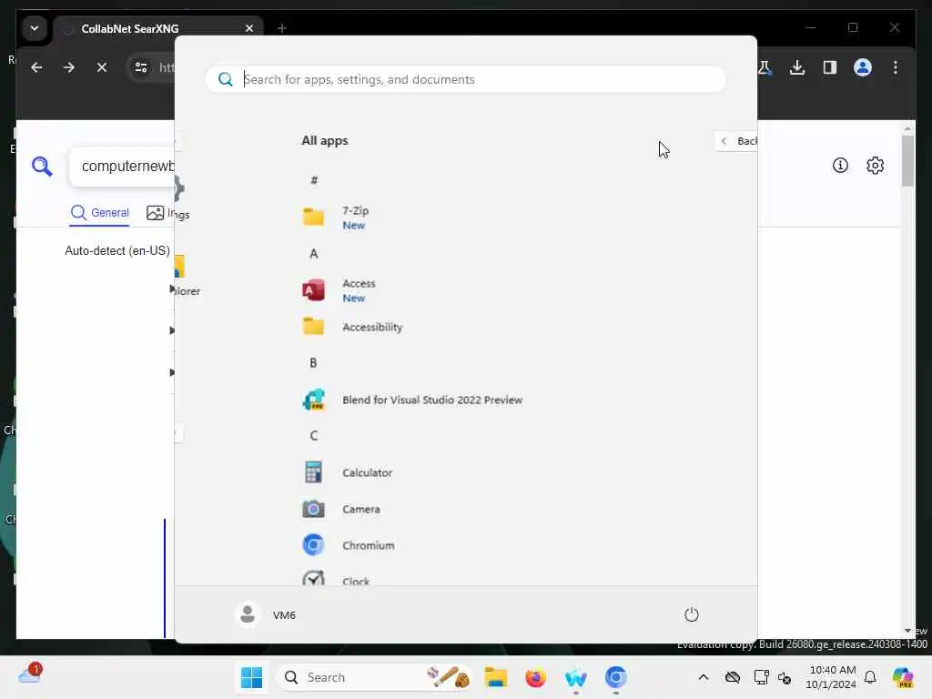Jump to the C letter header
Image resolution: width=932 pixels, height=699 pixels.
(x=314, y=436)
